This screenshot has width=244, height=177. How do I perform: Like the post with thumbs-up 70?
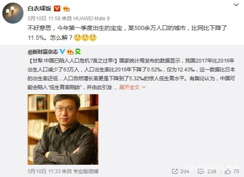(x=228, y=171)
